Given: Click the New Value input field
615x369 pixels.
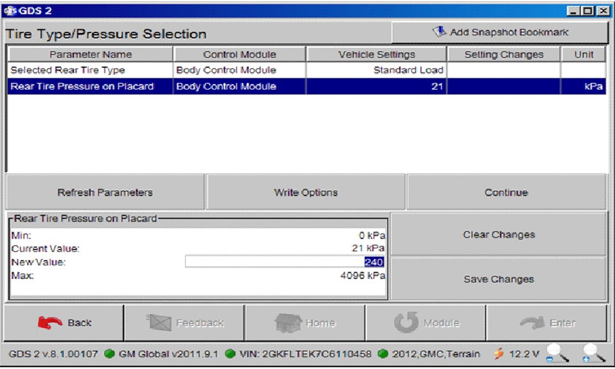Looking at the screenshot, I should coord(285,262).
